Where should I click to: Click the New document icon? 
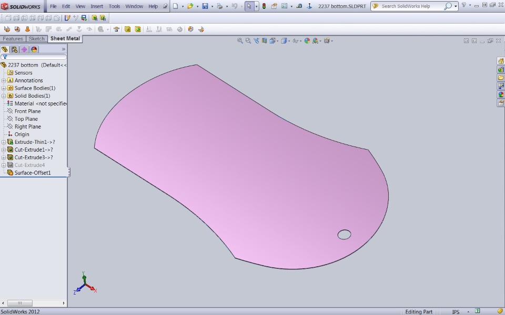[176, 6]
